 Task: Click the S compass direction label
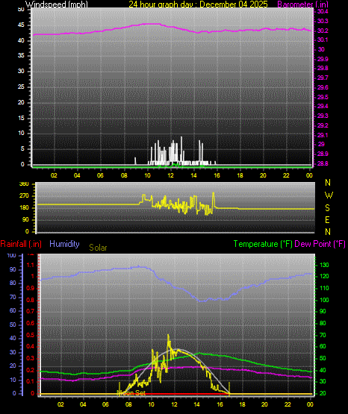tap(327, 208)
